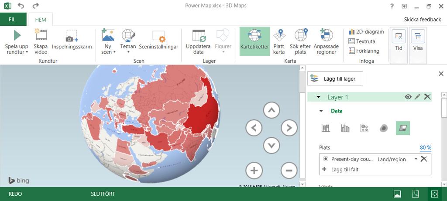This screenshot has width=447, height=201.
Task: Select Present-day country radio button
Action: [x=326, y=159]
